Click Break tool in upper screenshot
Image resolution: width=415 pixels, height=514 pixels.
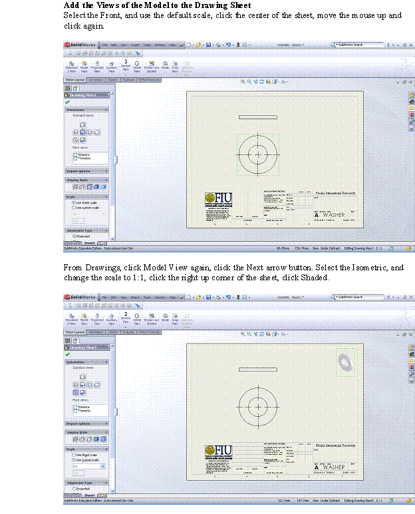tap(165, 65)
